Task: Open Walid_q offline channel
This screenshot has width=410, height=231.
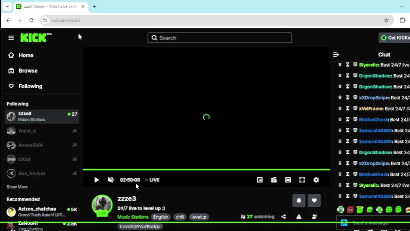Action: tap(42, 131)
